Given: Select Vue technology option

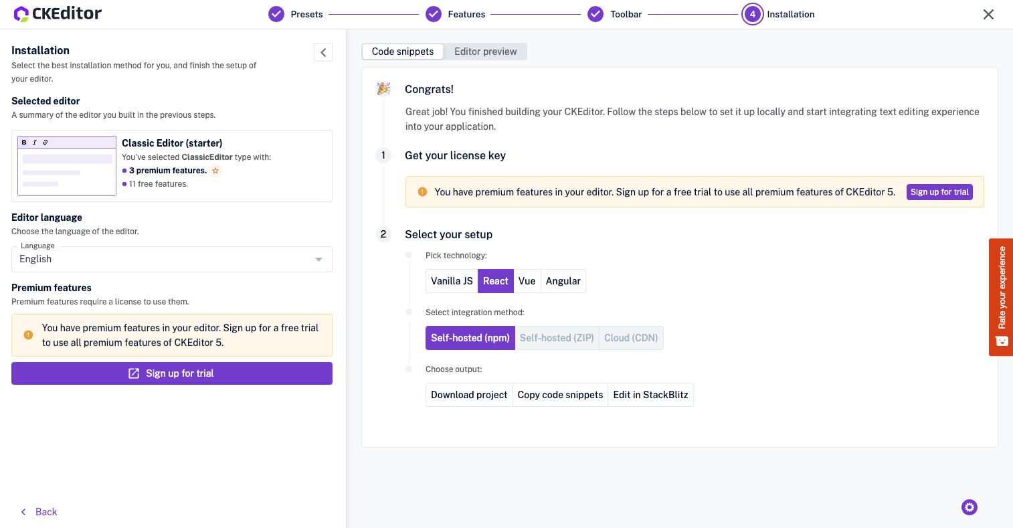Looking at the screenshot, I should (x=527, y=281).
